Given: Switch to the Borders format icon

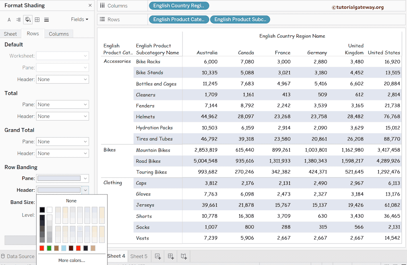Looking at the screenshot, I should (37, 19).
